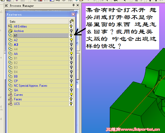165x133 pixels.
Task: Show the BB set via its lightbulb
Action: (x=71, y=76)
